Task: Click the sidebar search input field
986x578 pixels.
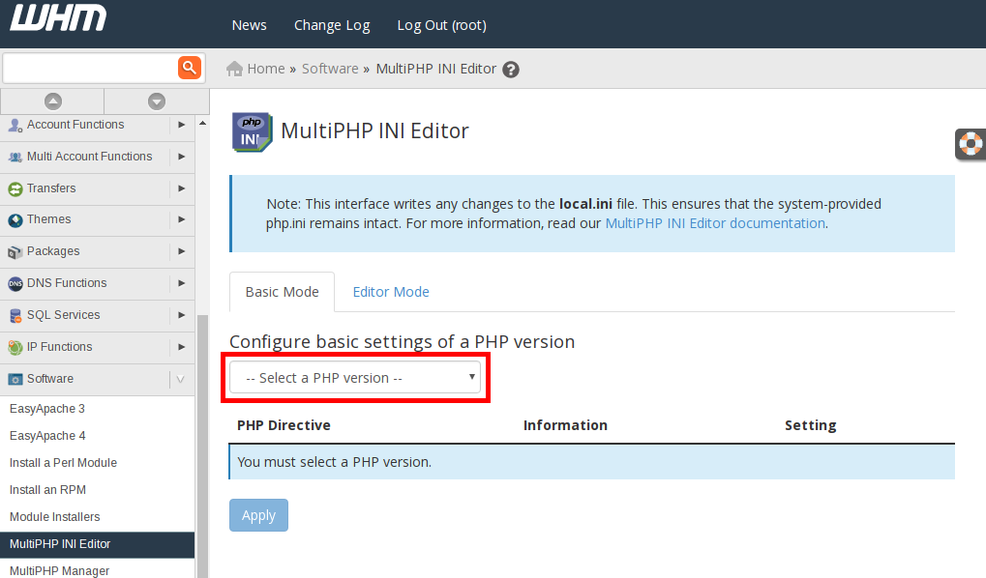Action: [90, 68]
